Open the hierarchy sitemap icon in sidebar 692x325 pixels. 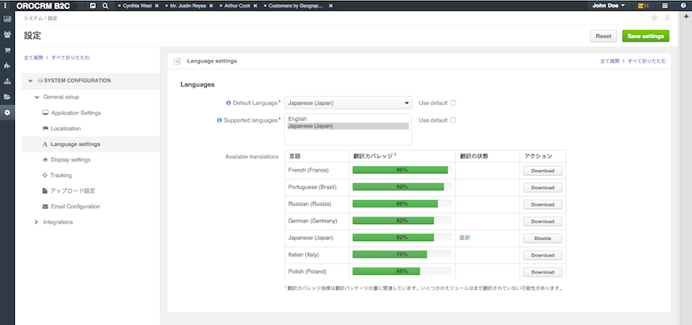point(7,81)
